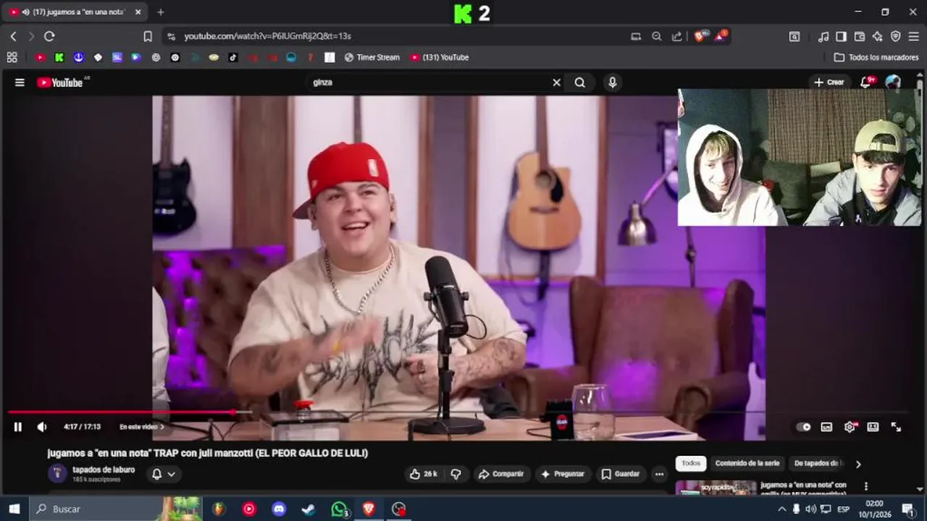The image size is (927, 521).
Task: Open the green Kick bookmark icon
Action: 59,57
